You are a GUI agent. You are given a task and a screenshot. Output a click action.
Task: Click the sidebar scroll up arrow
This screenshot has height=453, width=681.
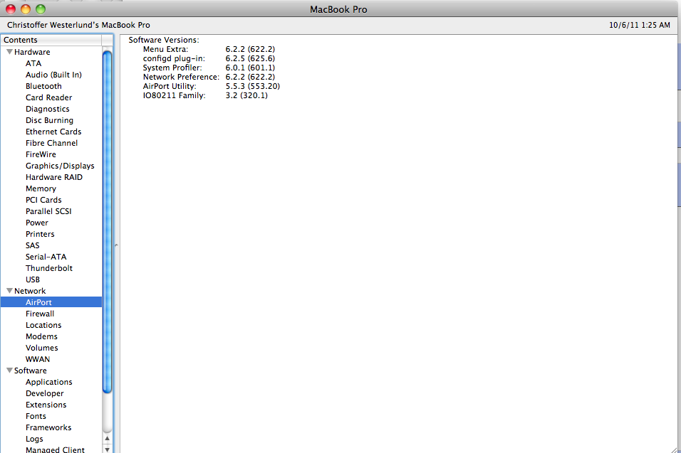pyautogui.click(x=108, y=439)
